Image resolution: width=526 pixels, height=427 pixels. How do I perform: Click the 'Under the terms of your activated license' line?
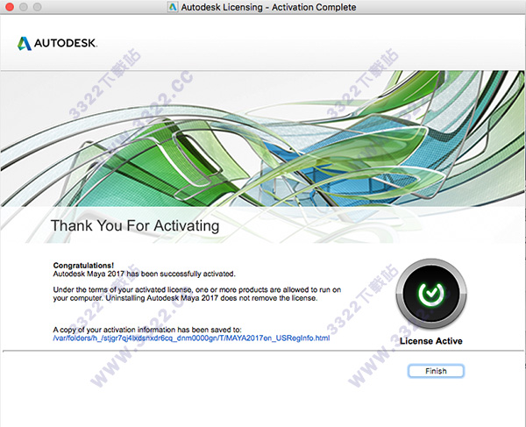pyautogui.click(x=197, y=290)
